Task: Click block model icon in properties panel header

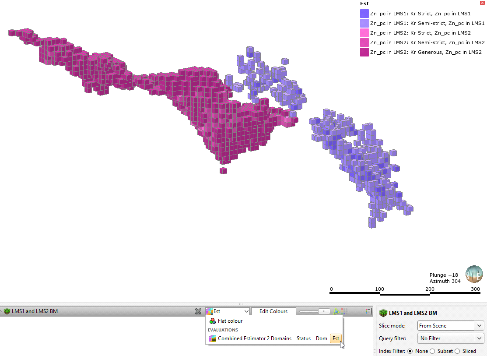Action: [x=383, y=313]
